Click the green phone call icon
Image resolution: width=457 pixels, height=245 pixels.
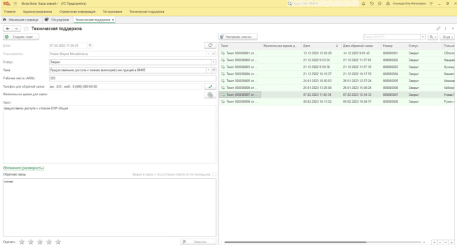point(210,87)
